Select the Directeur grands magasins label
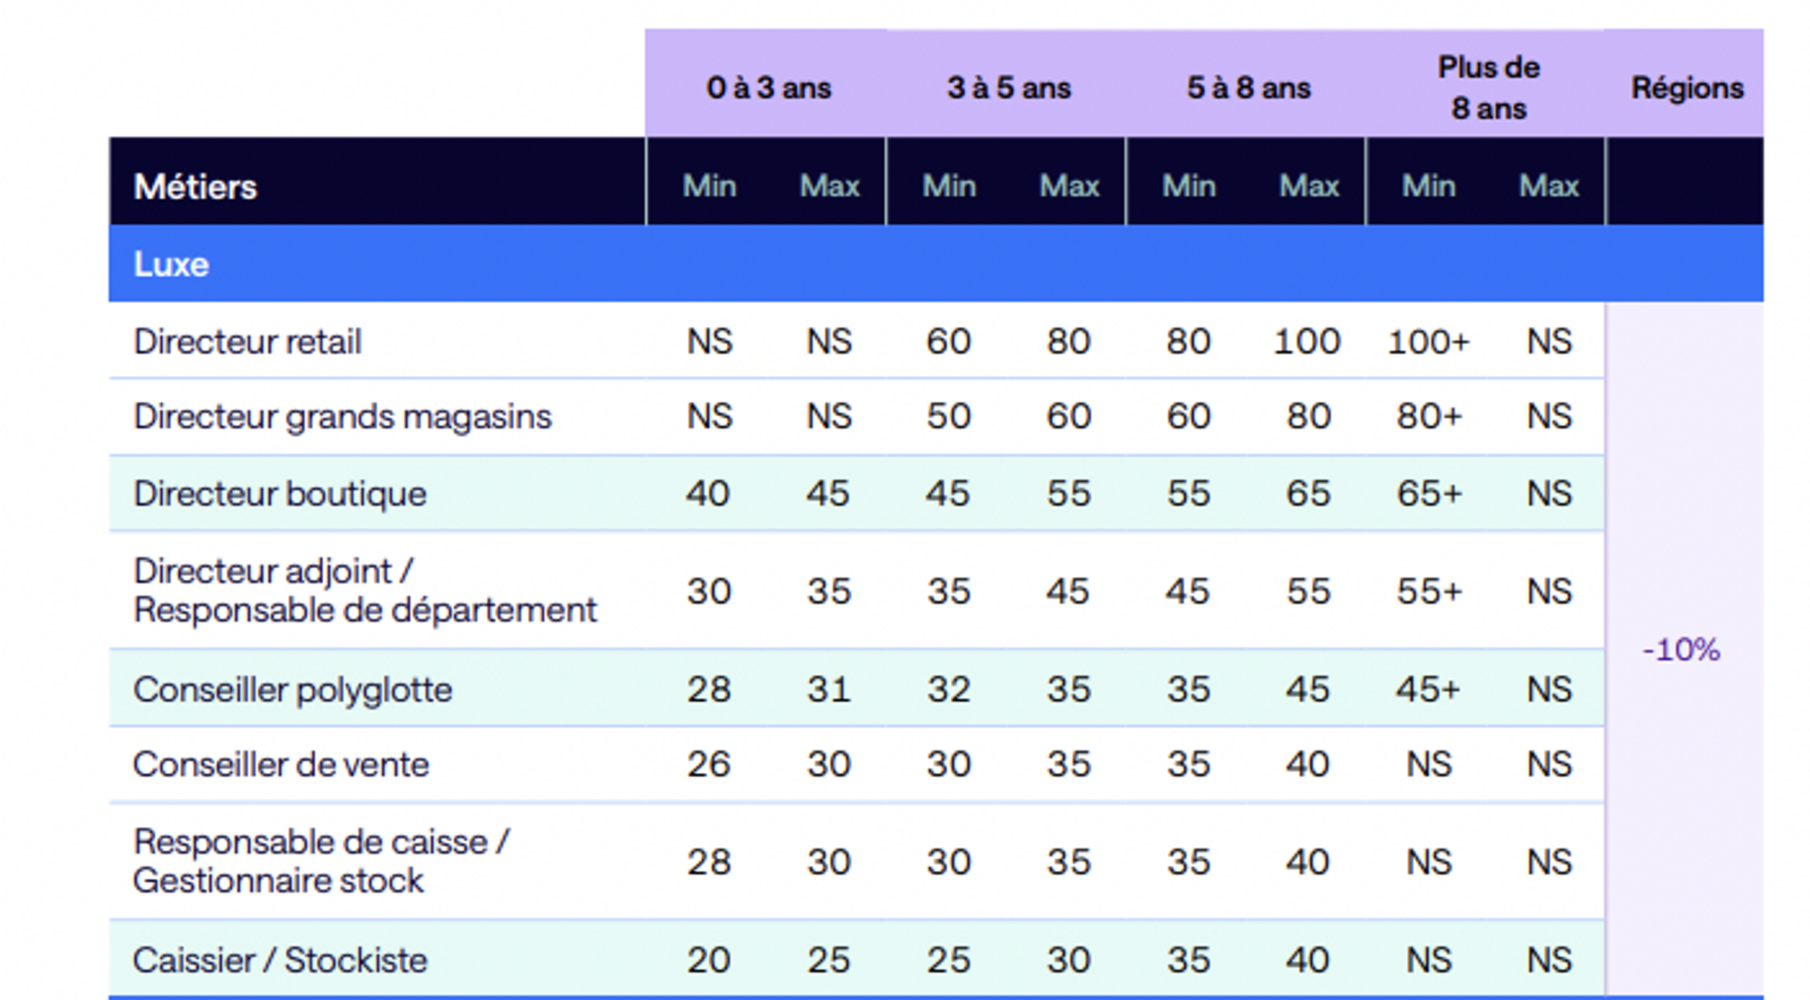 [x=342, y=417]
